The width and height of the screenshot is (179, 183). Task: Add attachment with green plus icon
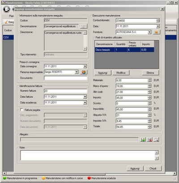[x=143, y=140]
